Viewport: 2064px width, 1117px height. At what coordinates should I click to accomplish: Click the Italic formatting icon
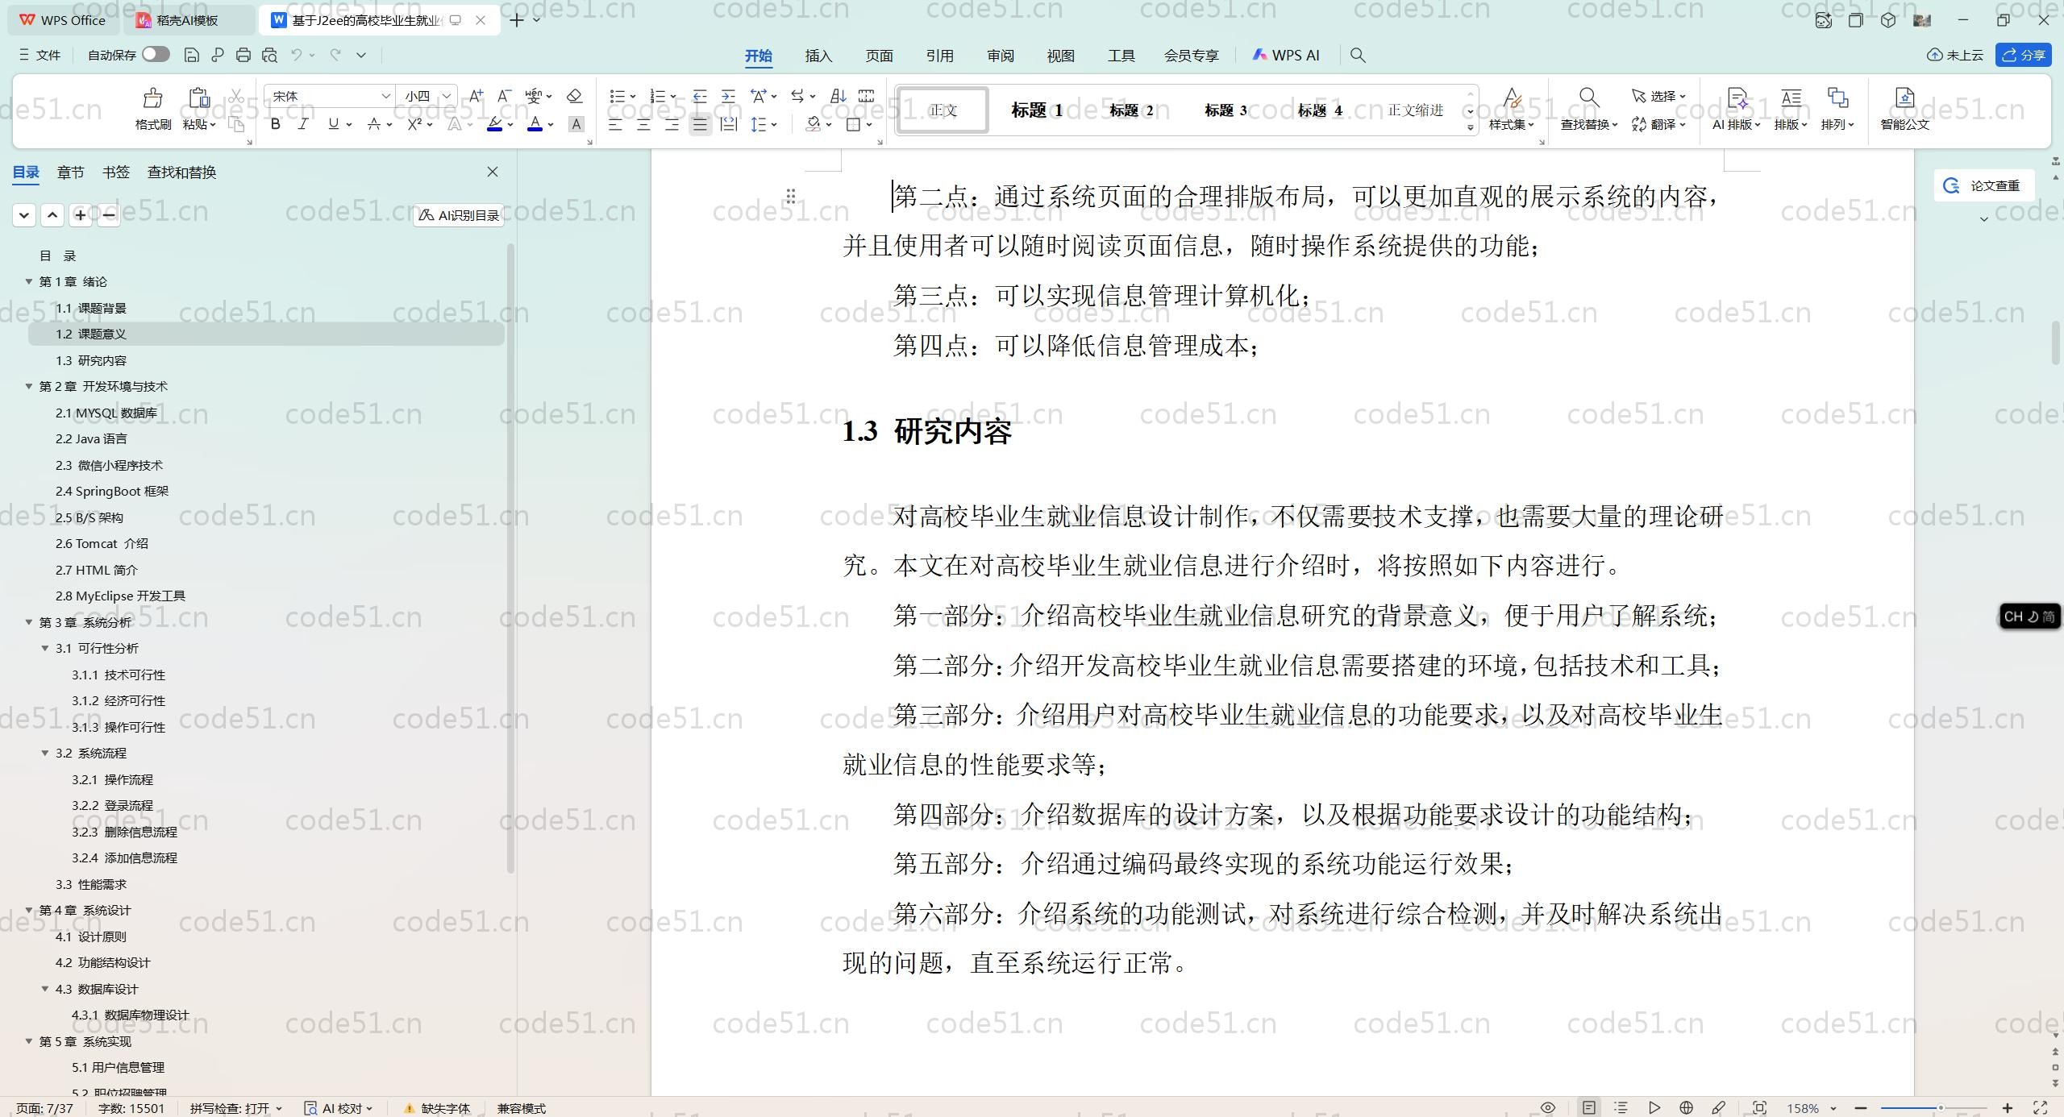coord(303,124)
